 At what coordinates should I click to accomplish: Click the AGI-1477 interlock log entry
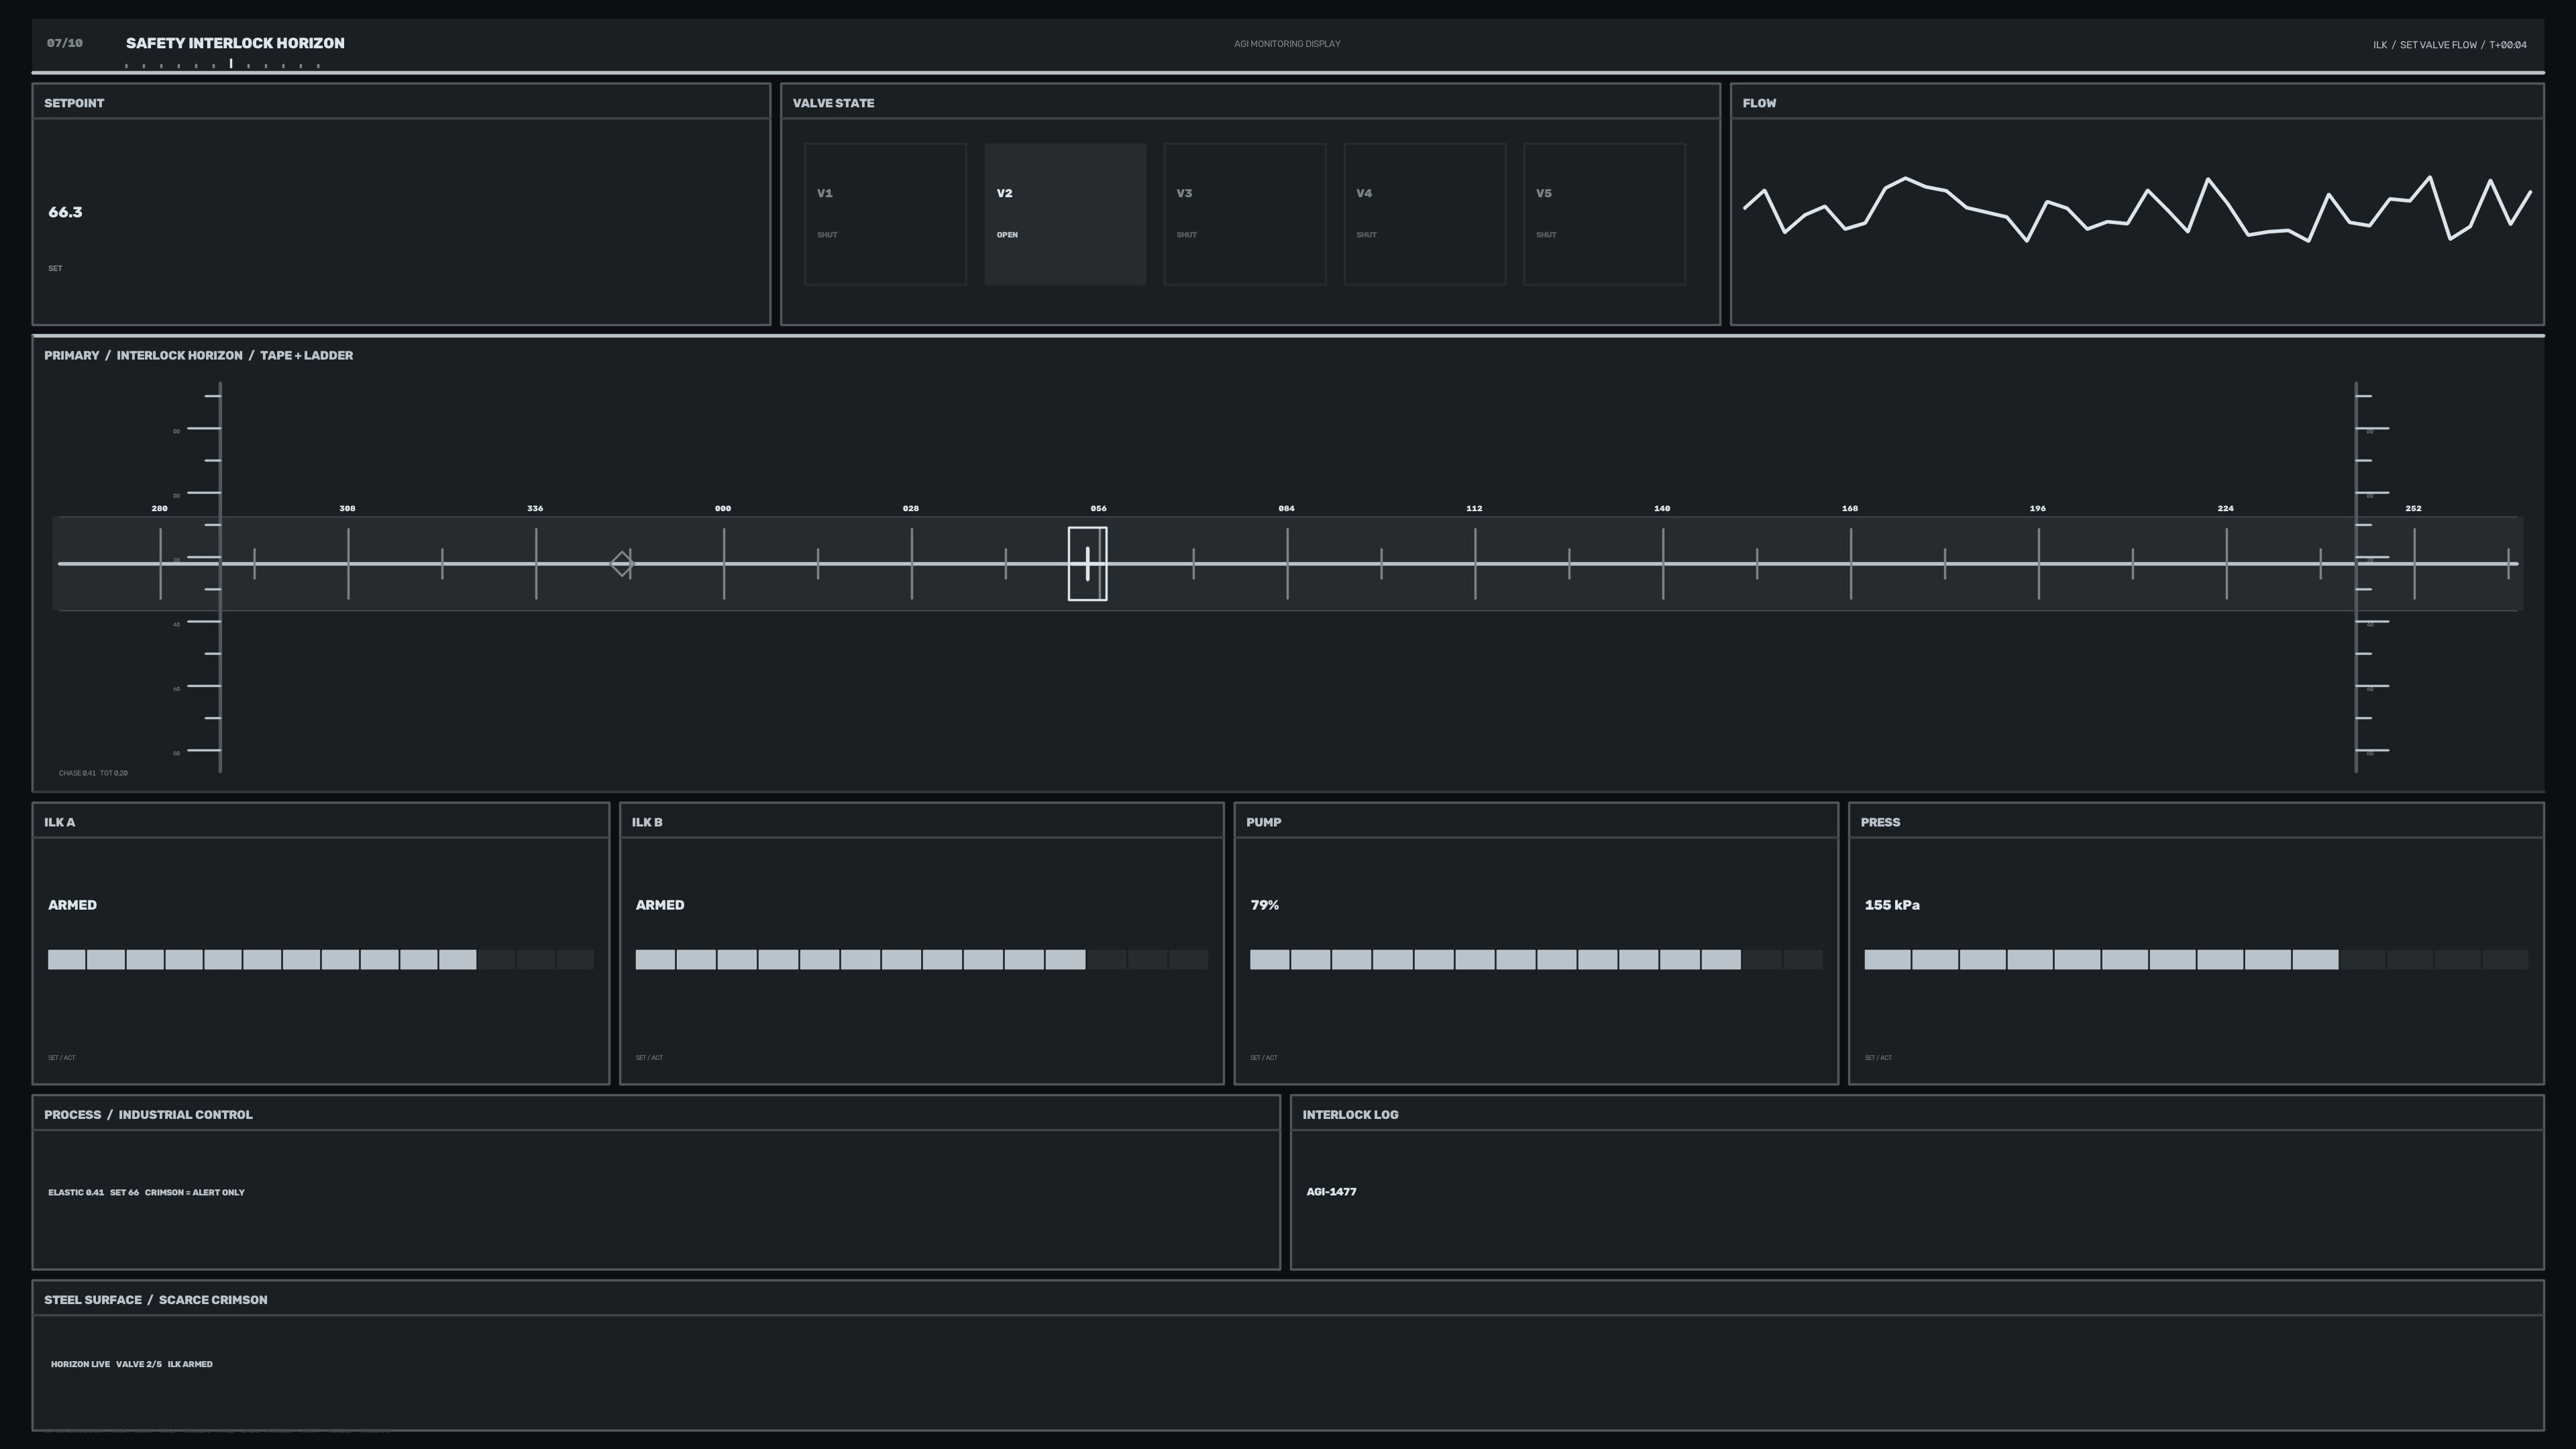1331,1192
